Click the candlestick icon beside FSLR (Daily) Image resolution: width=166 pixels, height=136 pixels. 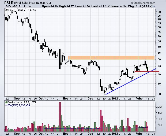coord(6,10)
